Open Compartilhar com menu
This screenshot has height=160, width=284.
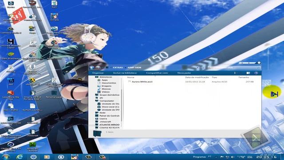pos(157,73)
